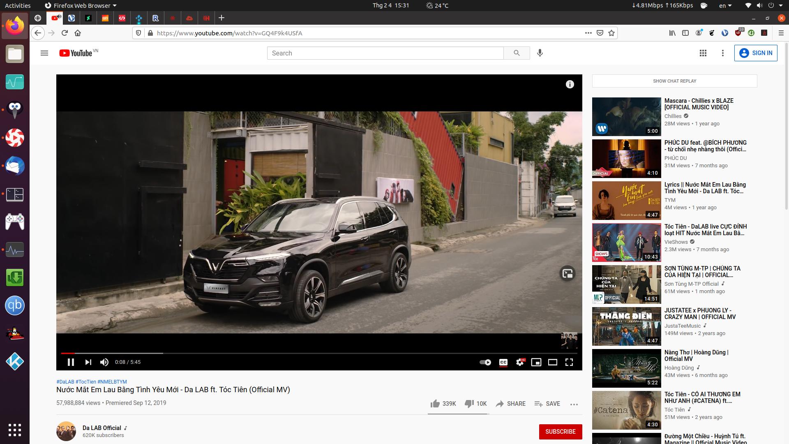789x444 pixels.
Task: Subscribe to the Da LAB Official channel
Action: point(561,432)
